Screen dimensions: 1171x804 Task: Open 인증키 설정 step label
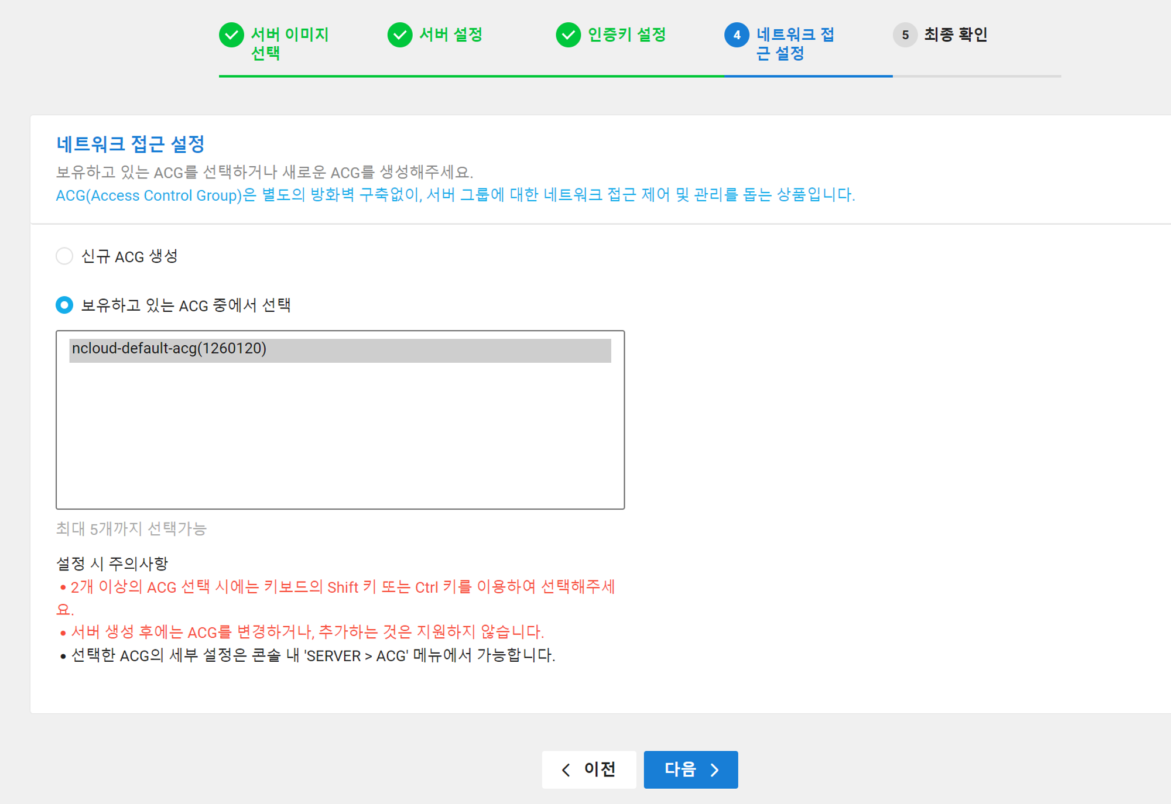pyautogui.click(x=626, y=35)
